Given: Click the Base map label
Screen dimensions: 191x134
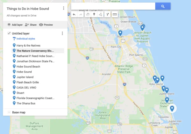Looking at the screenshot, I should [19, 112].
